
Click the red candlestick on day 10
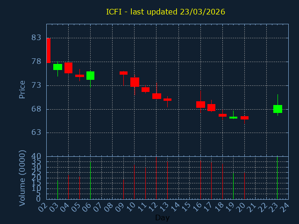pos(135,82)
